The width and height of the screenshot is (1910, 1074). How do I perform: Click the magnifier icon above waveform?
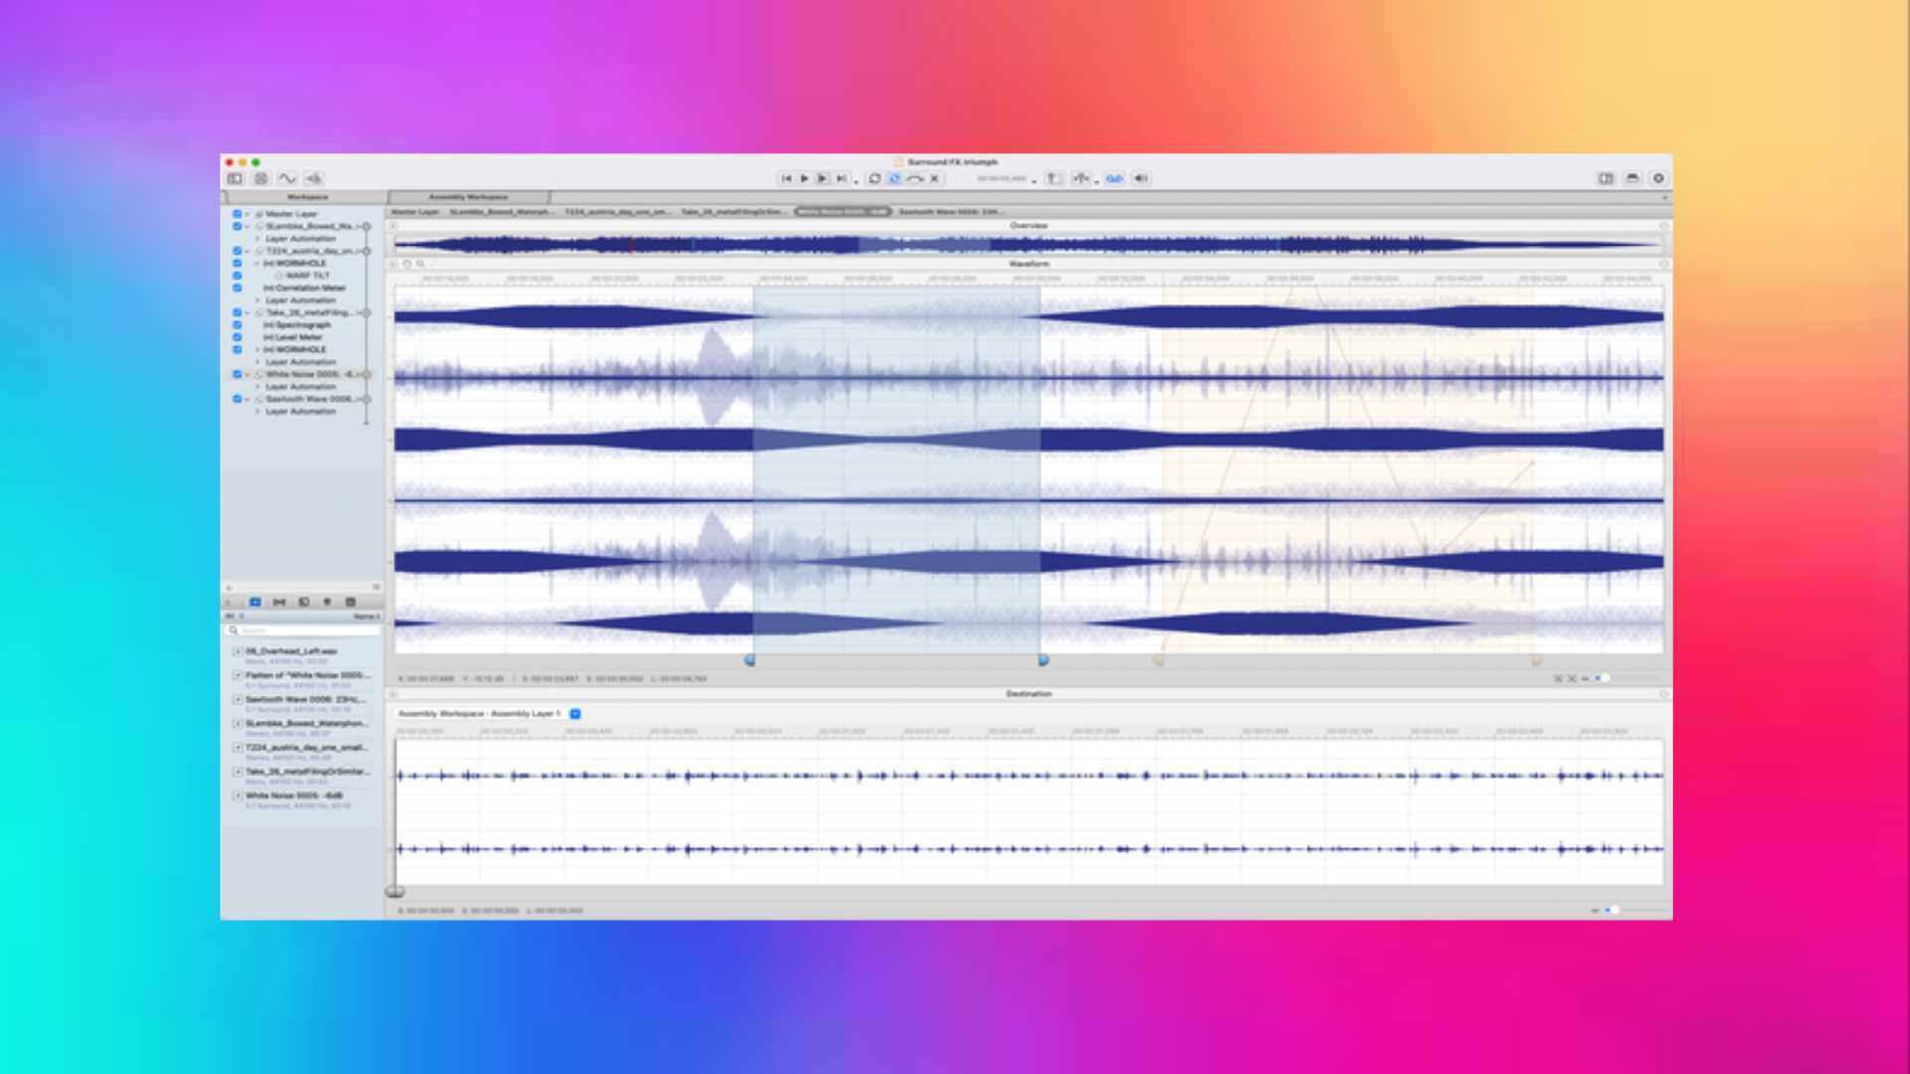coord(421,265)
